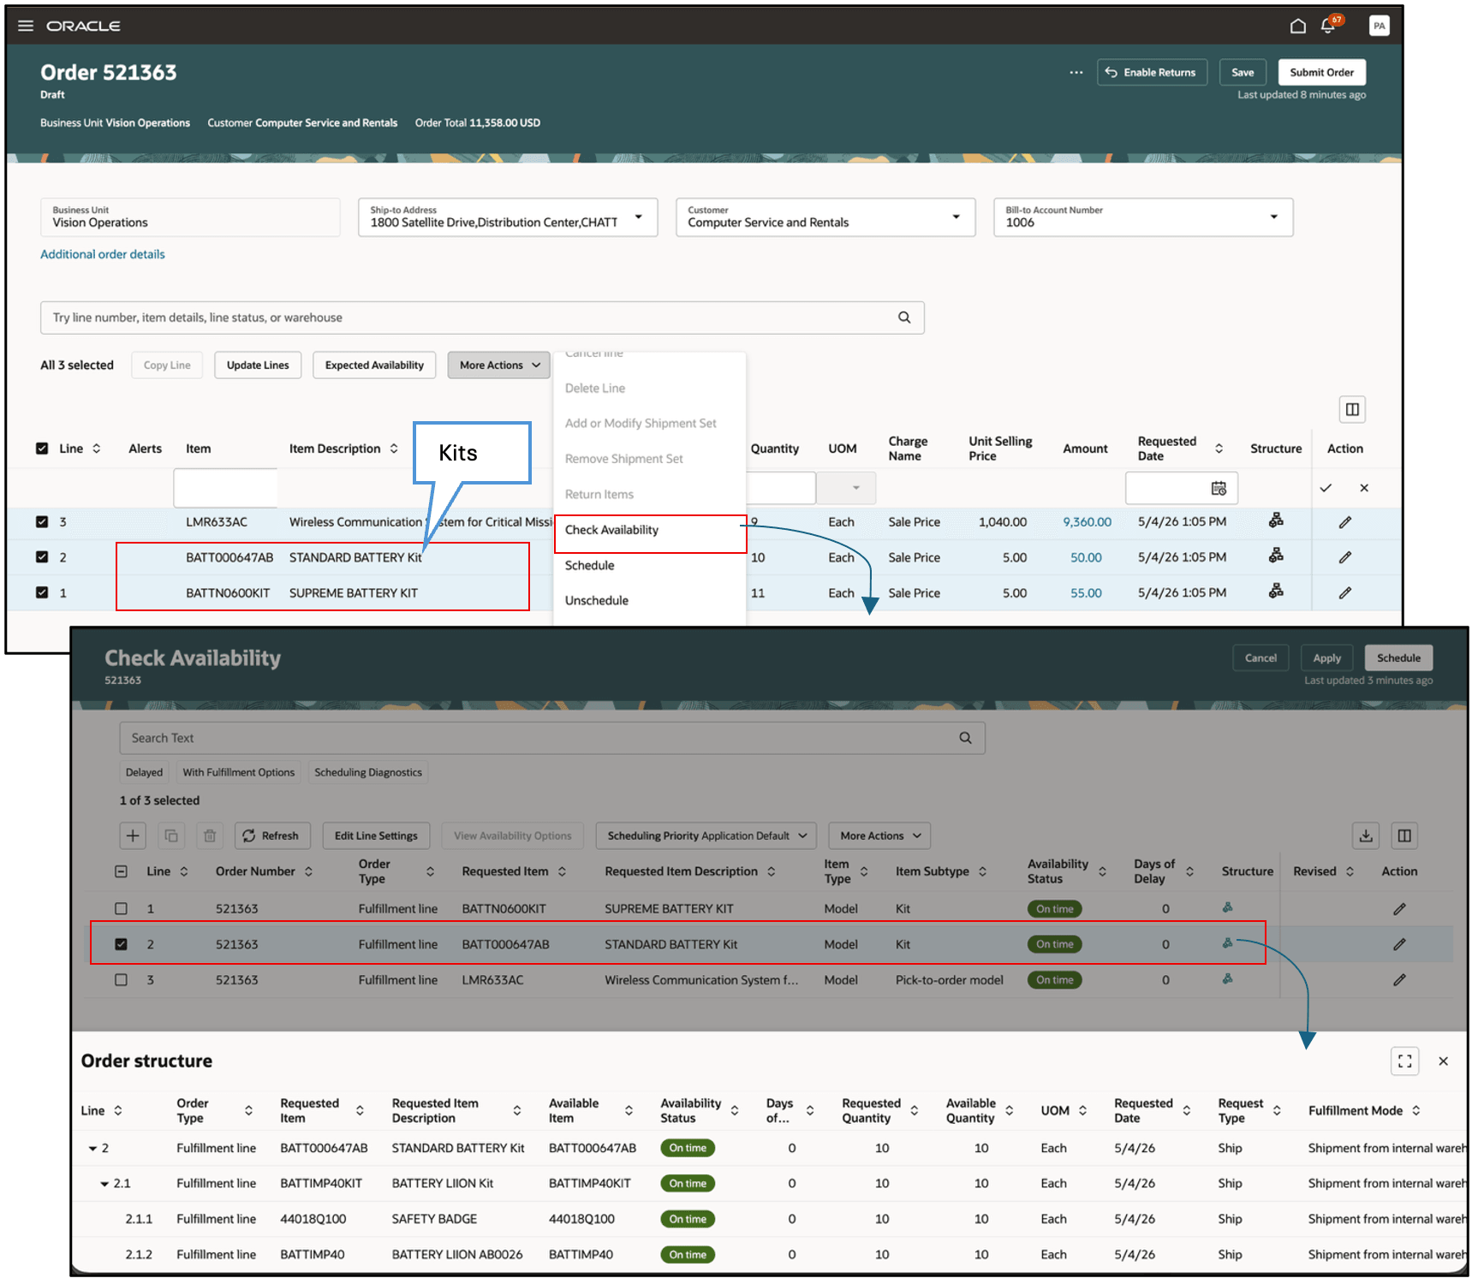Image resolution: width=1478 pixels, height=1284 pixels.
Task: Open Check Availability column settings icon
Action: (1404, 835)
